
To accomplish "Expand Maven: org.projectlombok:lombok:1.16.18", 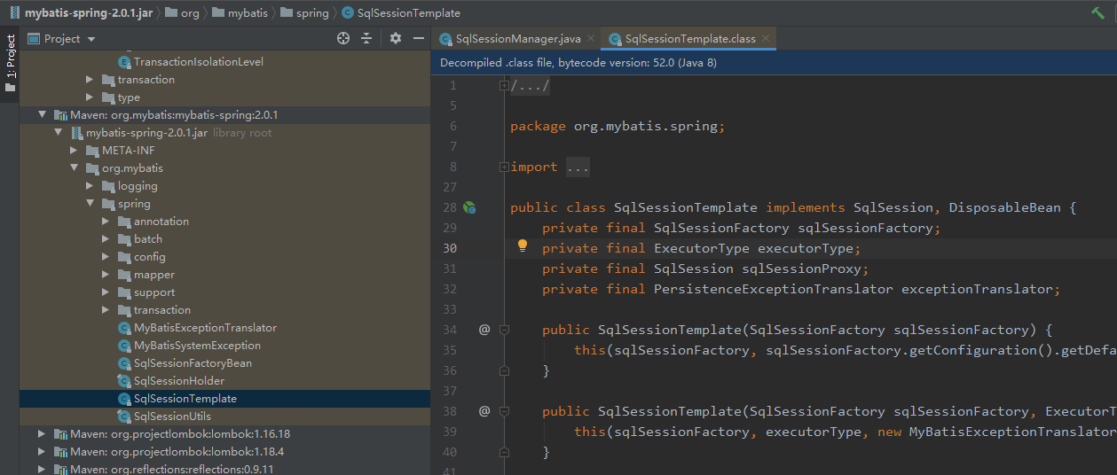I will click(42, 434).
